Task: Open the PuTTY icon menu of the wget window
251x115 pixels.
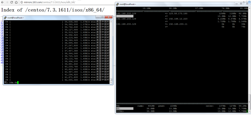Action: pos(5,18)
